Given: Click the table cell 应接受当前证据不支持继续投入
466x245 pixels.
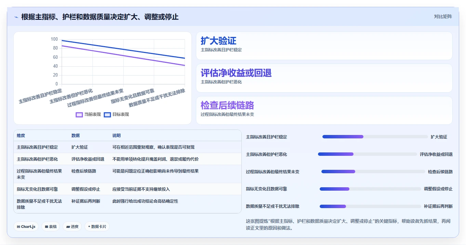Looking at the screenshot, I should [141, 189].
